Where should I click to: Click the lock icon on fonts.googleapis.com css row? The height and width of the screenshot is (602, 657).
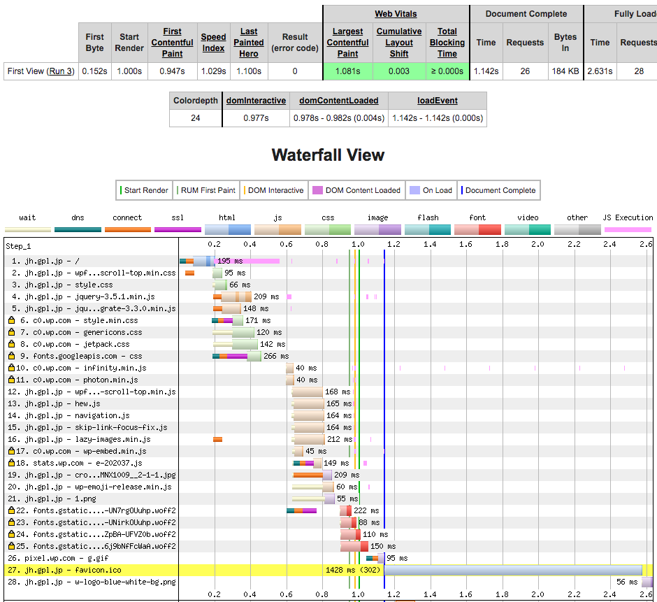click(x=11, y=357)
